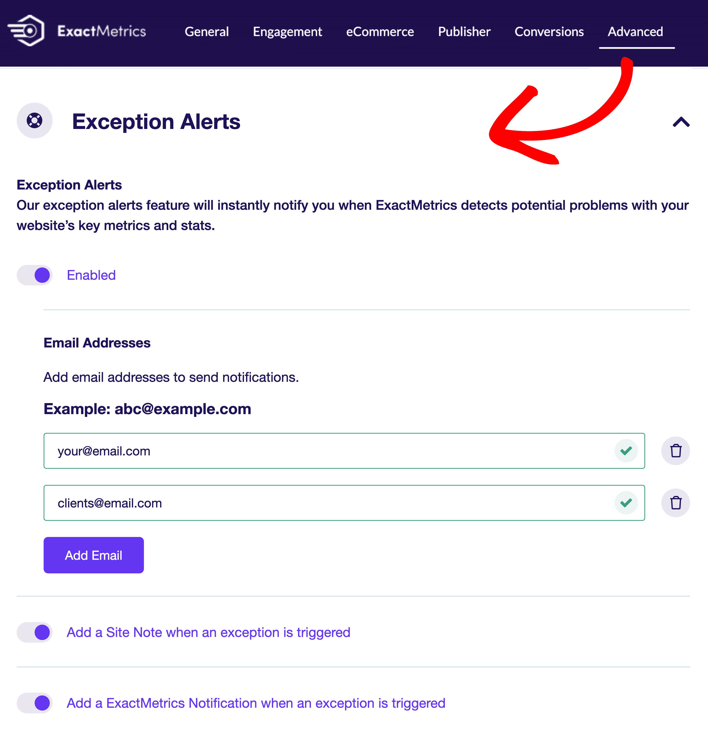Open the General tab
The image size is (708, 738).
click(207, 32)
